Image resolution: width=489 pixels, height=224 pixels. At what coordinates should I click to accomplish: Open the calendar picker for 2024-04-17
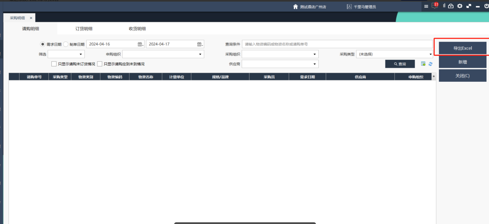click(x=200, y=44)
